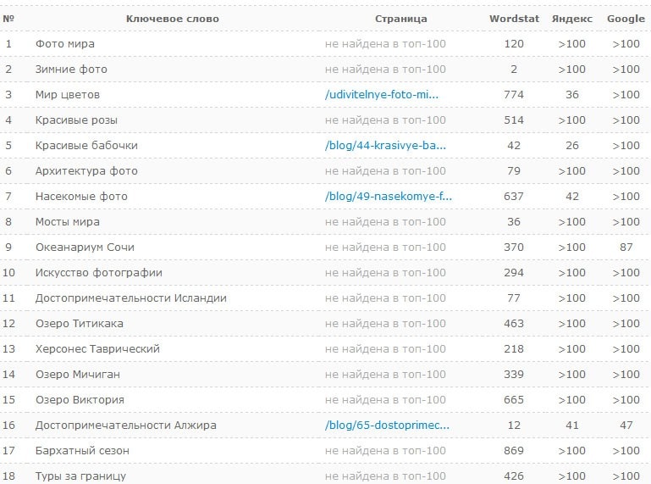Click the № column header
This screenshot has height=484, width=651.
(8, 19)
